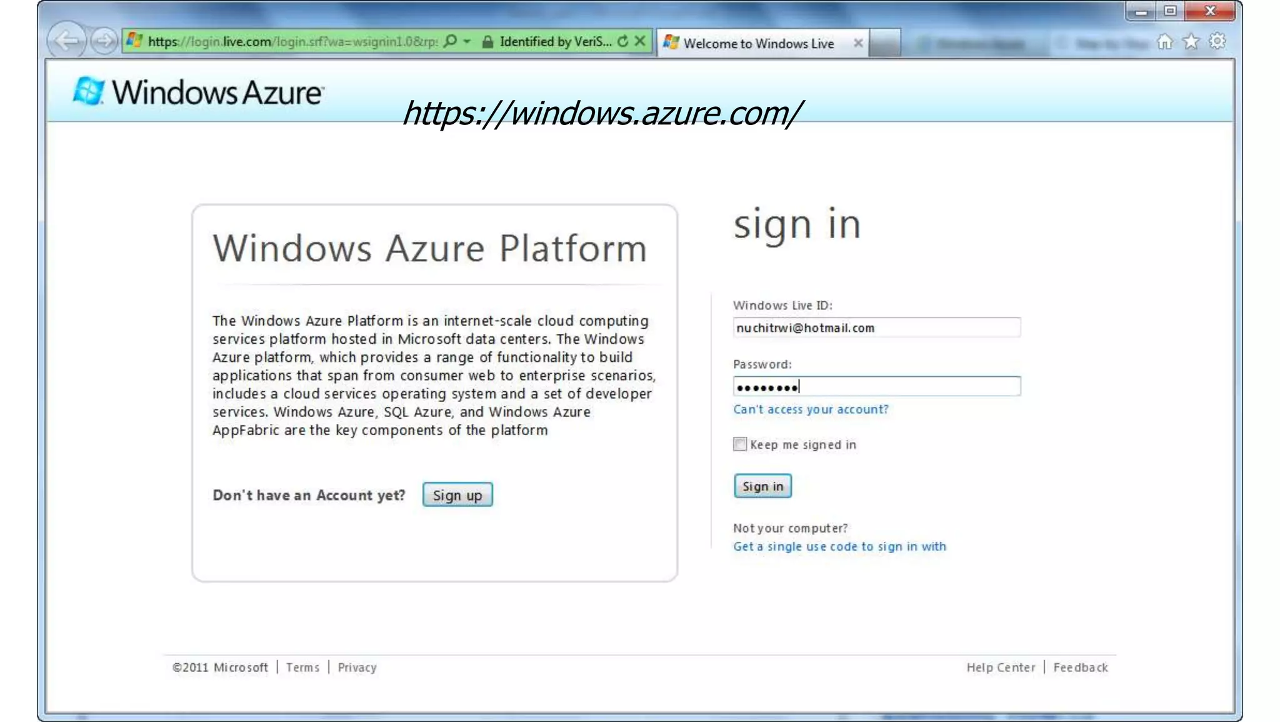This screenshot has width=1280, height=722.
Task: Click the Identified by VeriSign label
Action: coord(556,42)
